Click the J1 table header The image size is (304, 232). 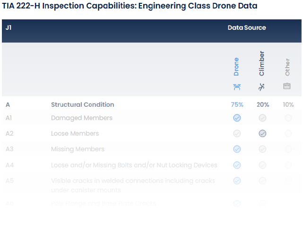pyautogui.click(x=9, y=27)
